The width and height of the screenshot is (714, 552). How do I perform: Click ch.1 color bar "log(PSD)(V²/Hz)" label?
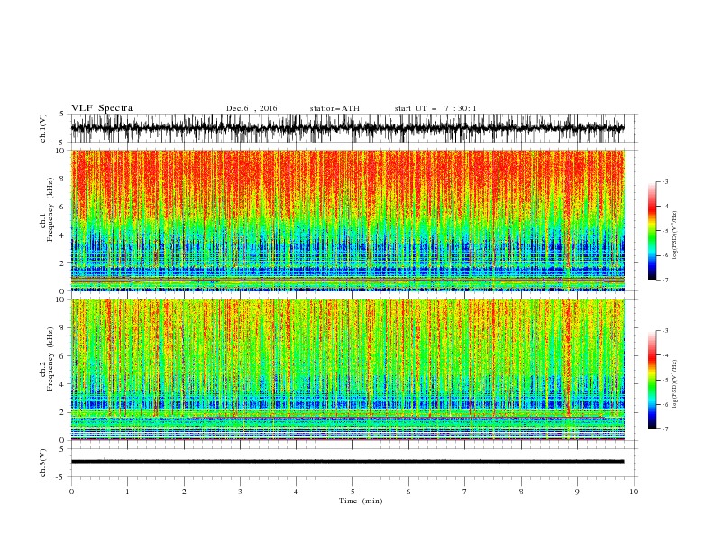[674, 235]
